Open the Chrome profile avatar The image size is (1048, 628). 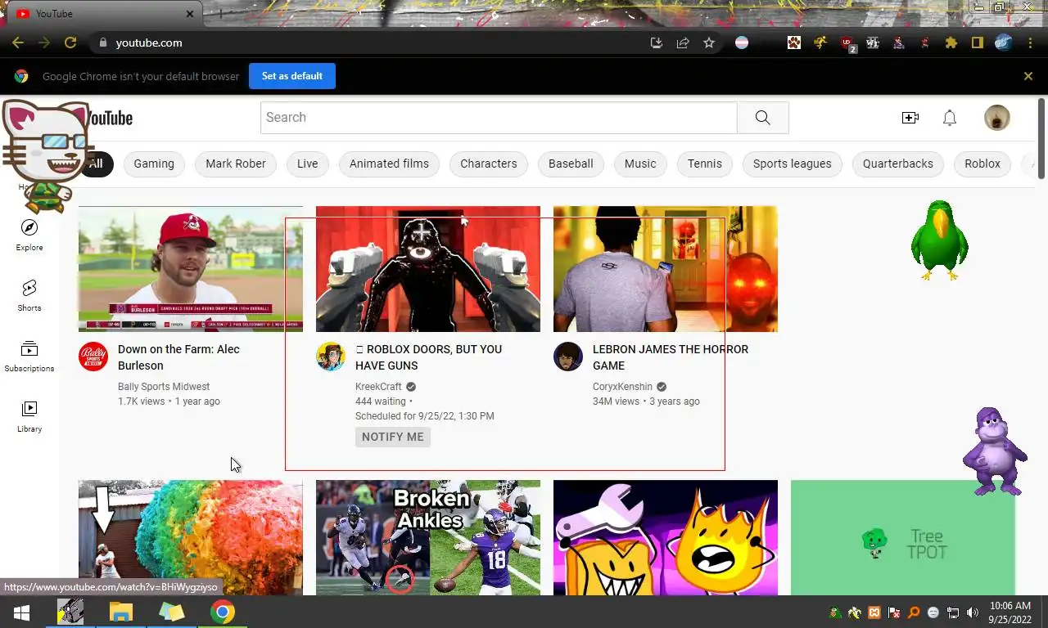tap(1004, 43)
